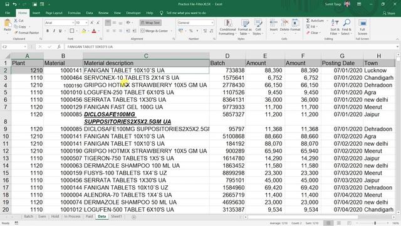The height and width of the screenshot is (226, 401).
Task: Click the Increase Decimal icon
Action: point(205,31)
